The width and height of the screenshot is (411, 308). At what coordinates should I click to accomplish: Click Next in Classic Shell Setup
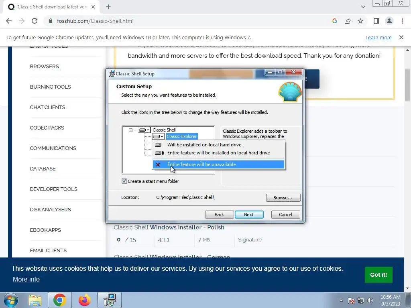[249, 215]
